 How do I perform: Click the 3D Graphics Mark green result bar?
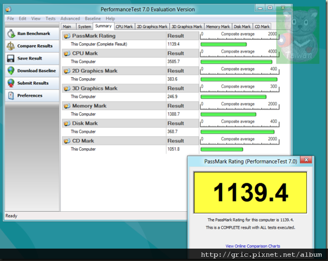(x=234, y=97)
